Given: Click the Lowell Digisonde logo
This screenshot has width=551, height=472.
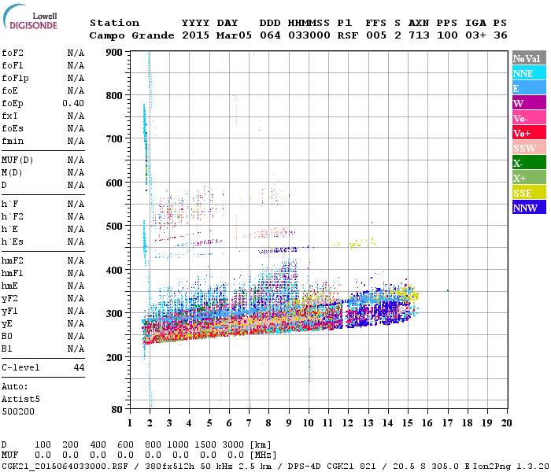Looking at the screenshot, I should [x=30, y=17].
